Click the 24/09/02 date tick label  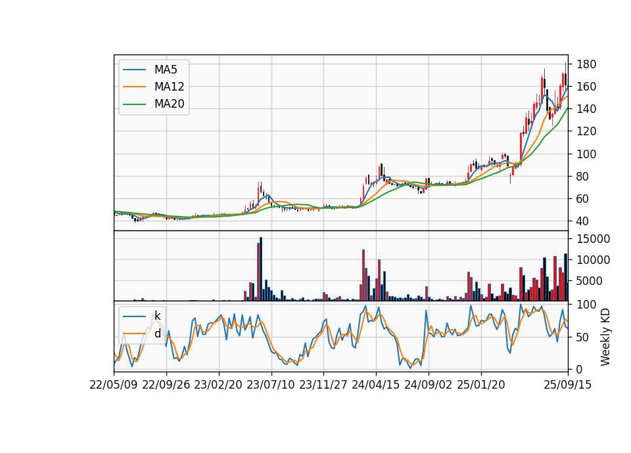(x=428, y=385)
